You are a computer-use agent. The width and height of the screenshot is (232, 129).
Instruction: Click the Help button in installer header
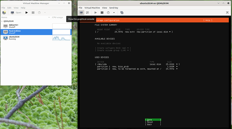coord(208,20)
